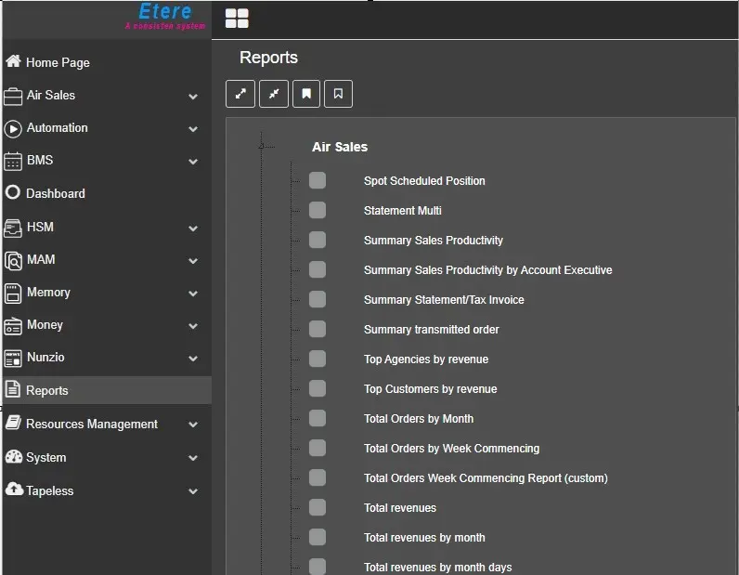Expand the MAM menu chevron
739x575 pixels.
[193, 260]
